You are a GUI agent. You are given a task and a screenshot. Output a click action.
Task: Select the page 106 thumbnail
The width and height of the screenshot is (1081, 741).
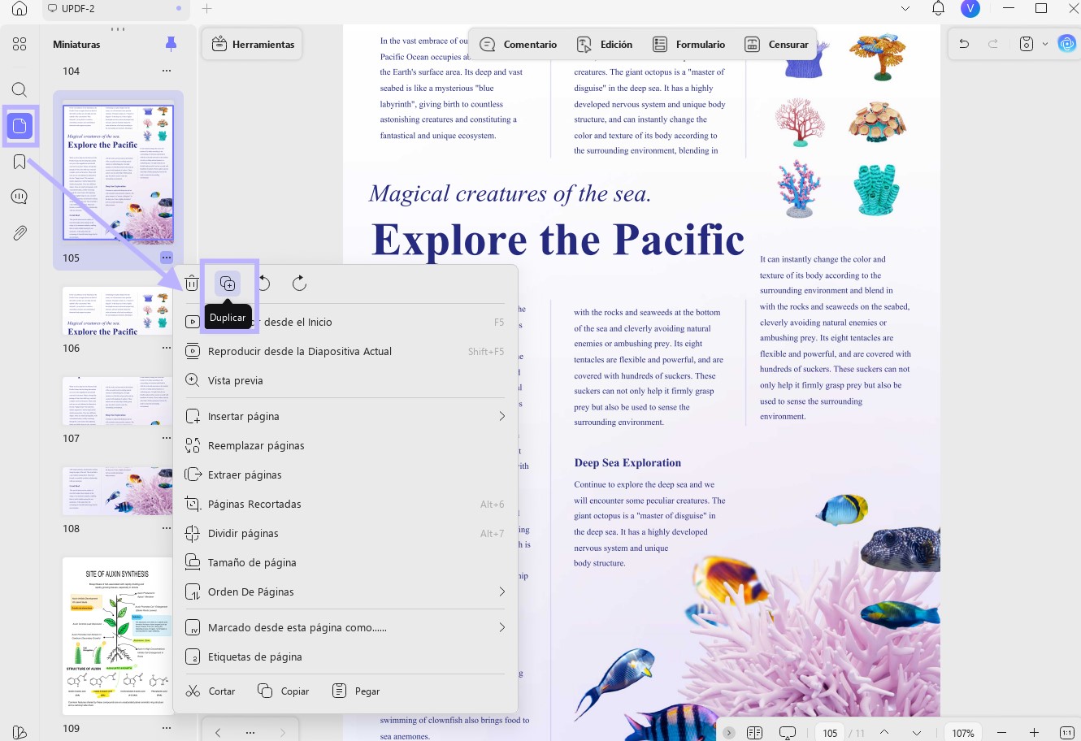click(x=119, y=310)
